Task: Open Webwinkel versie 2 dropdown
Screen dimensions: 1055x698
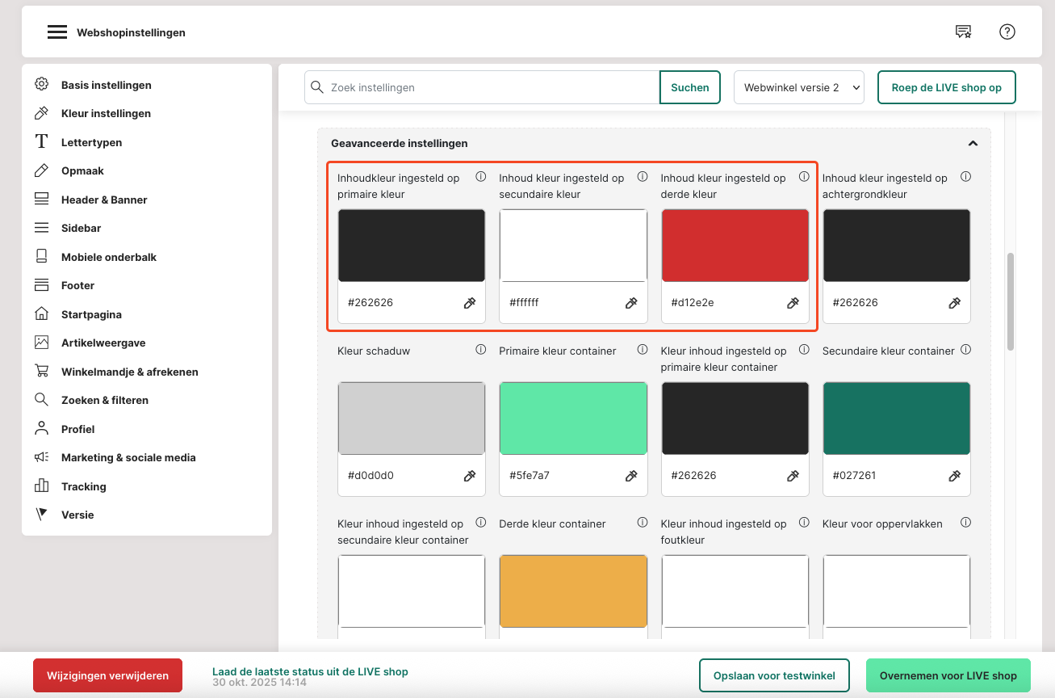Action: [798, 87]
